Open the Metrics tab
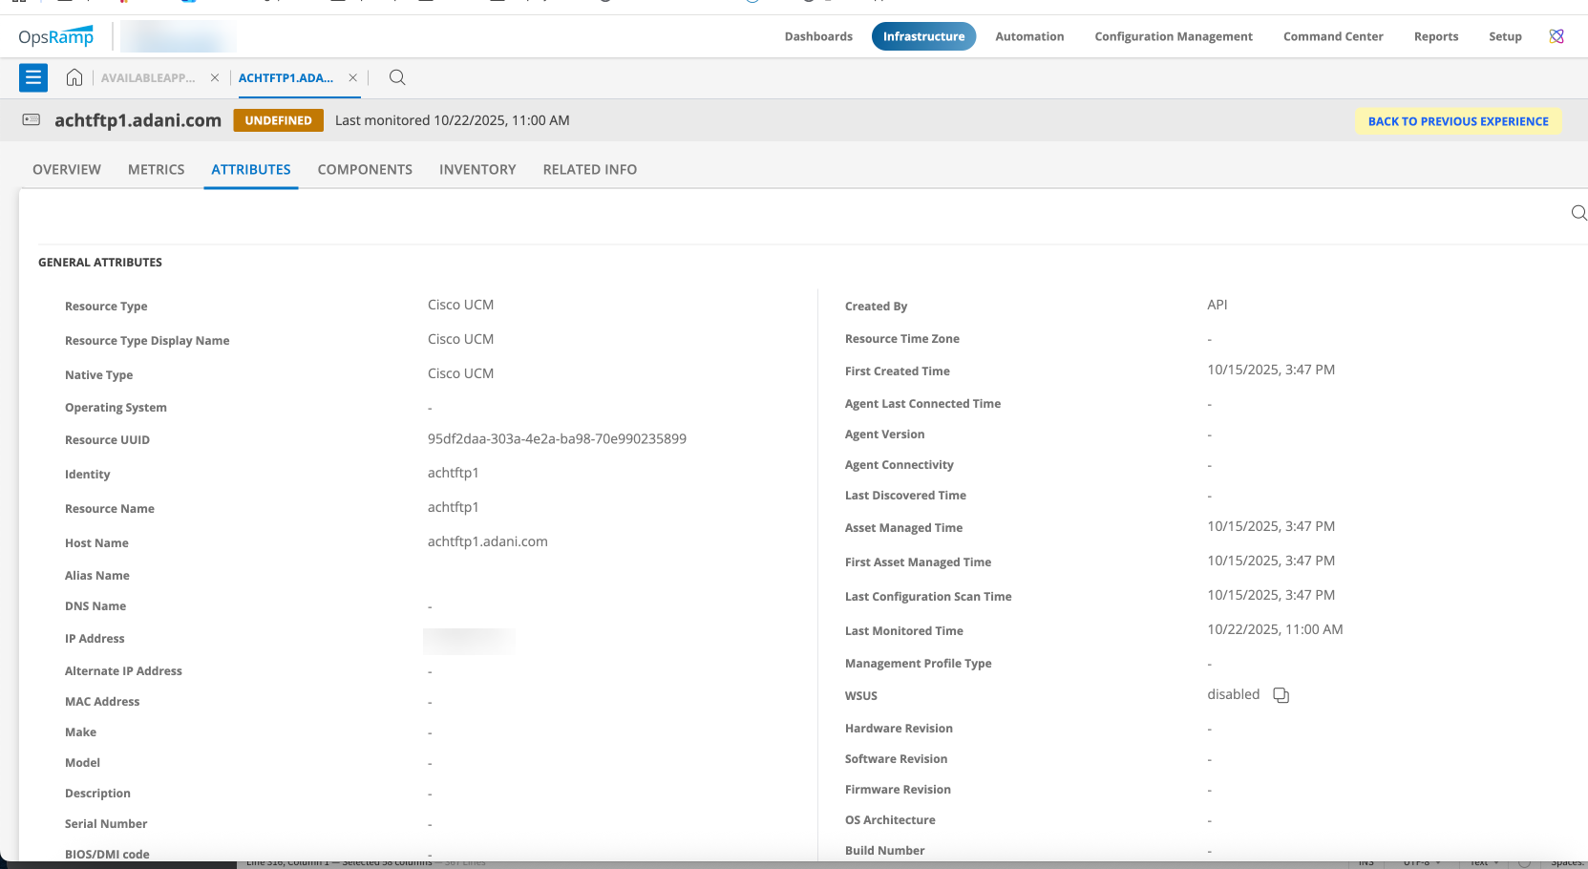 pyautogui.click(x=157, y=170)
